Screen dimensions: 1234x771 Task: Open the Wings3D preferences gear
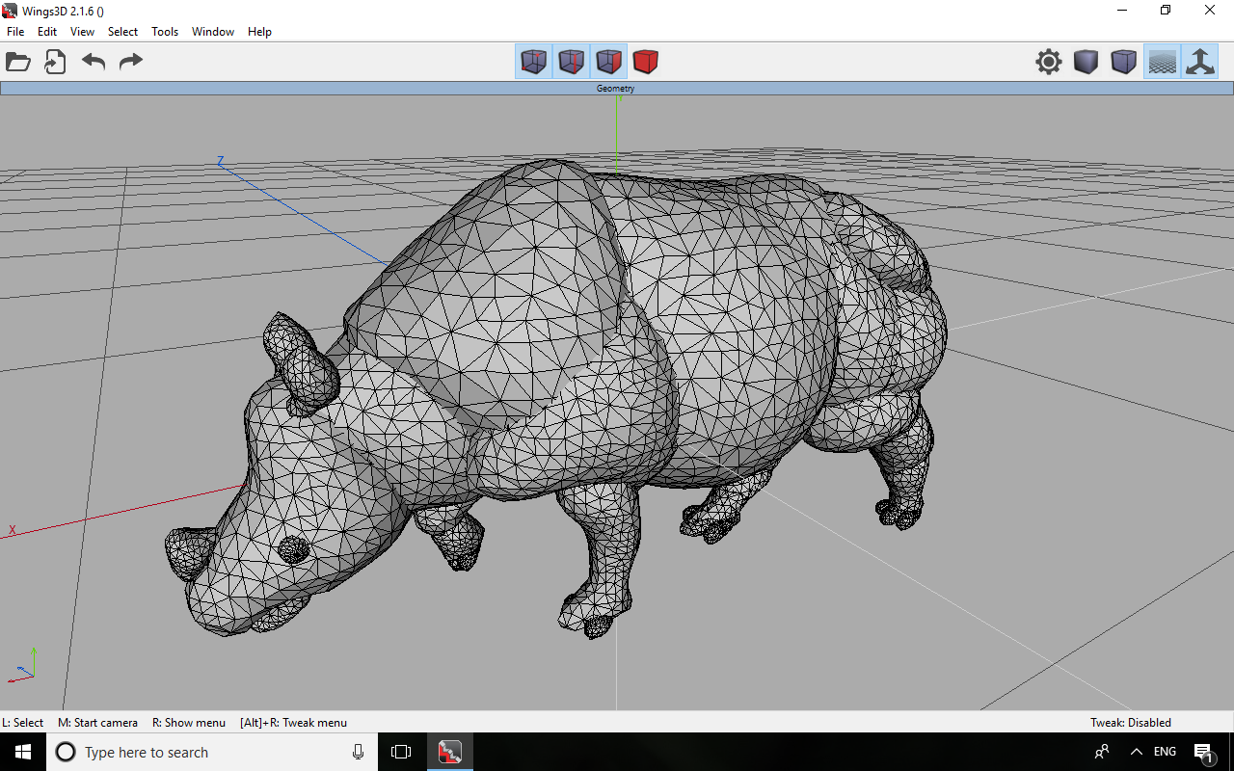[1048, 61]
